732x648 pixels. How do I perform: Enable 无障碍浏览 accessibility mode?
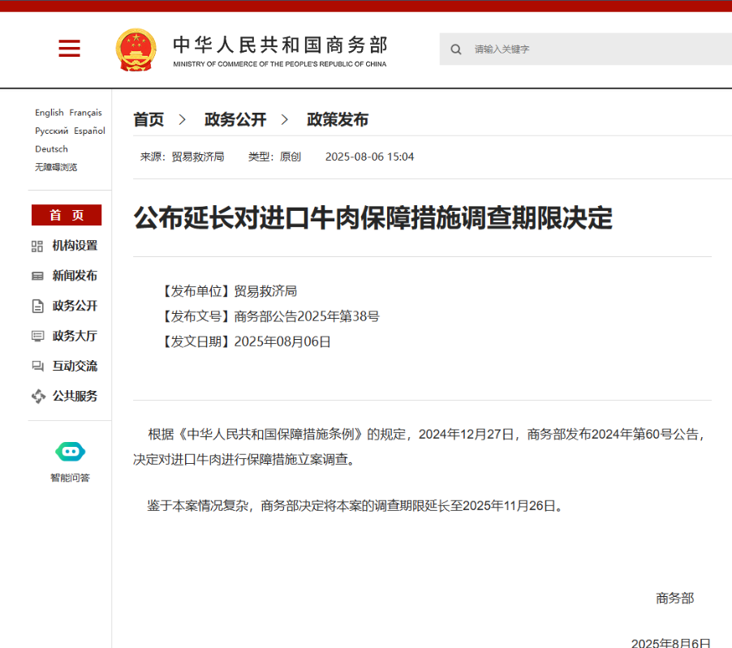pyautogui.click(x=56, y=167)
